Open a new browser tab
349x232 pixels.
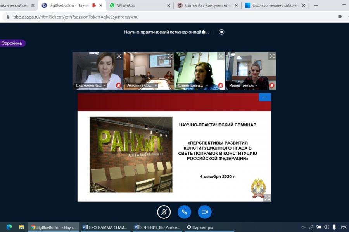[316, 5]
